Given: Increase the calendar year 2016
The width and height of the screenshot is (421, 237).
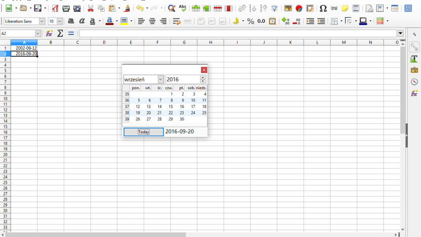Looking at the screenshot, I should (x=203, y=77).
